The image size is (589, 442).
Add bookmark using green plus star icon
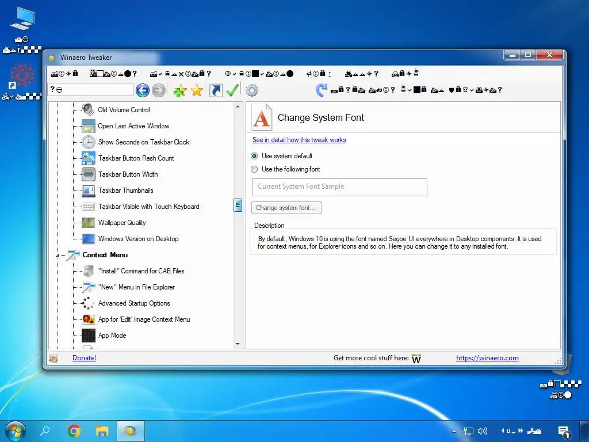(180, 90)
